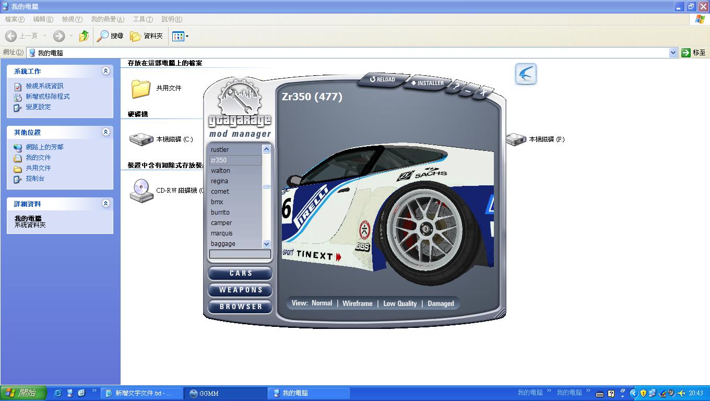Switch view to Wireframe
The image size is (710, 401).
pyautogui.click(x=357, y=303)
